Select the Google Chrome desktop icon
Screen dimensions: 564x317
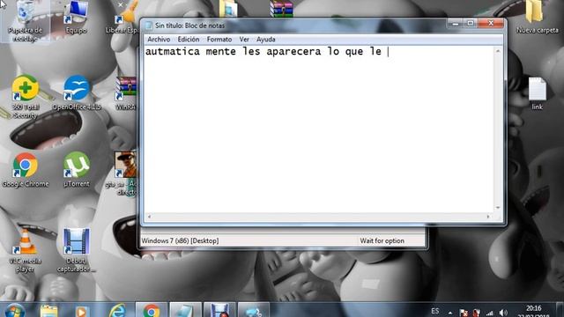(x=26, y=170)
